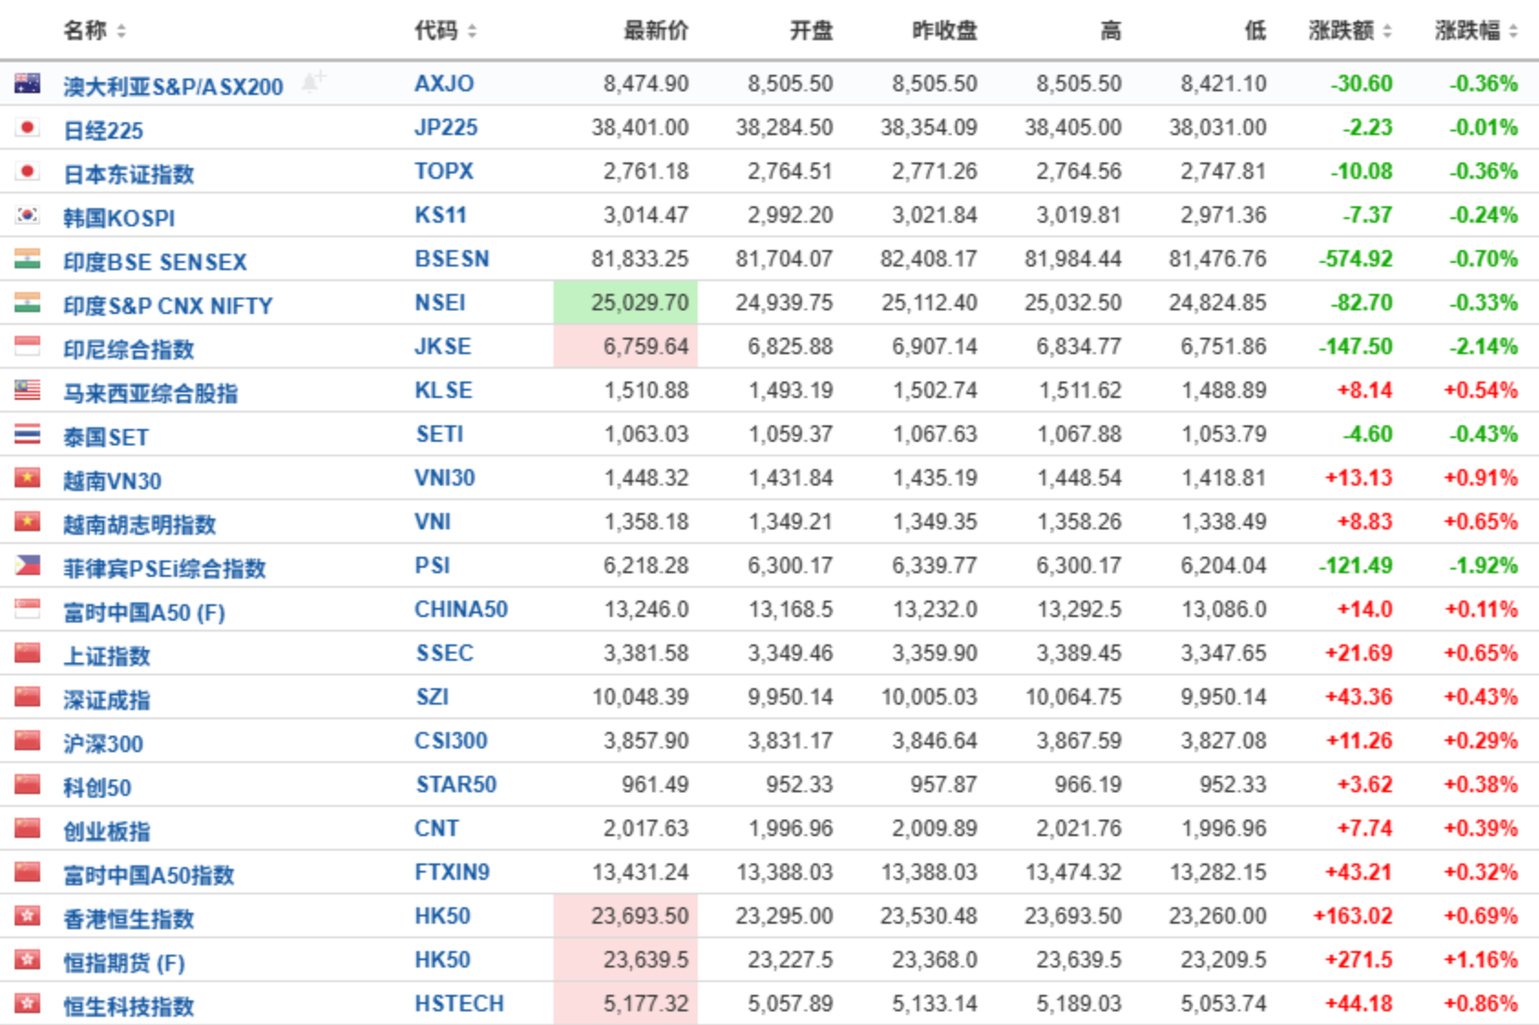The height and width of the screenshot is (1025, 1539).
Task: Open the 印度BSE SENSEX link
Action: coord(155,262)
